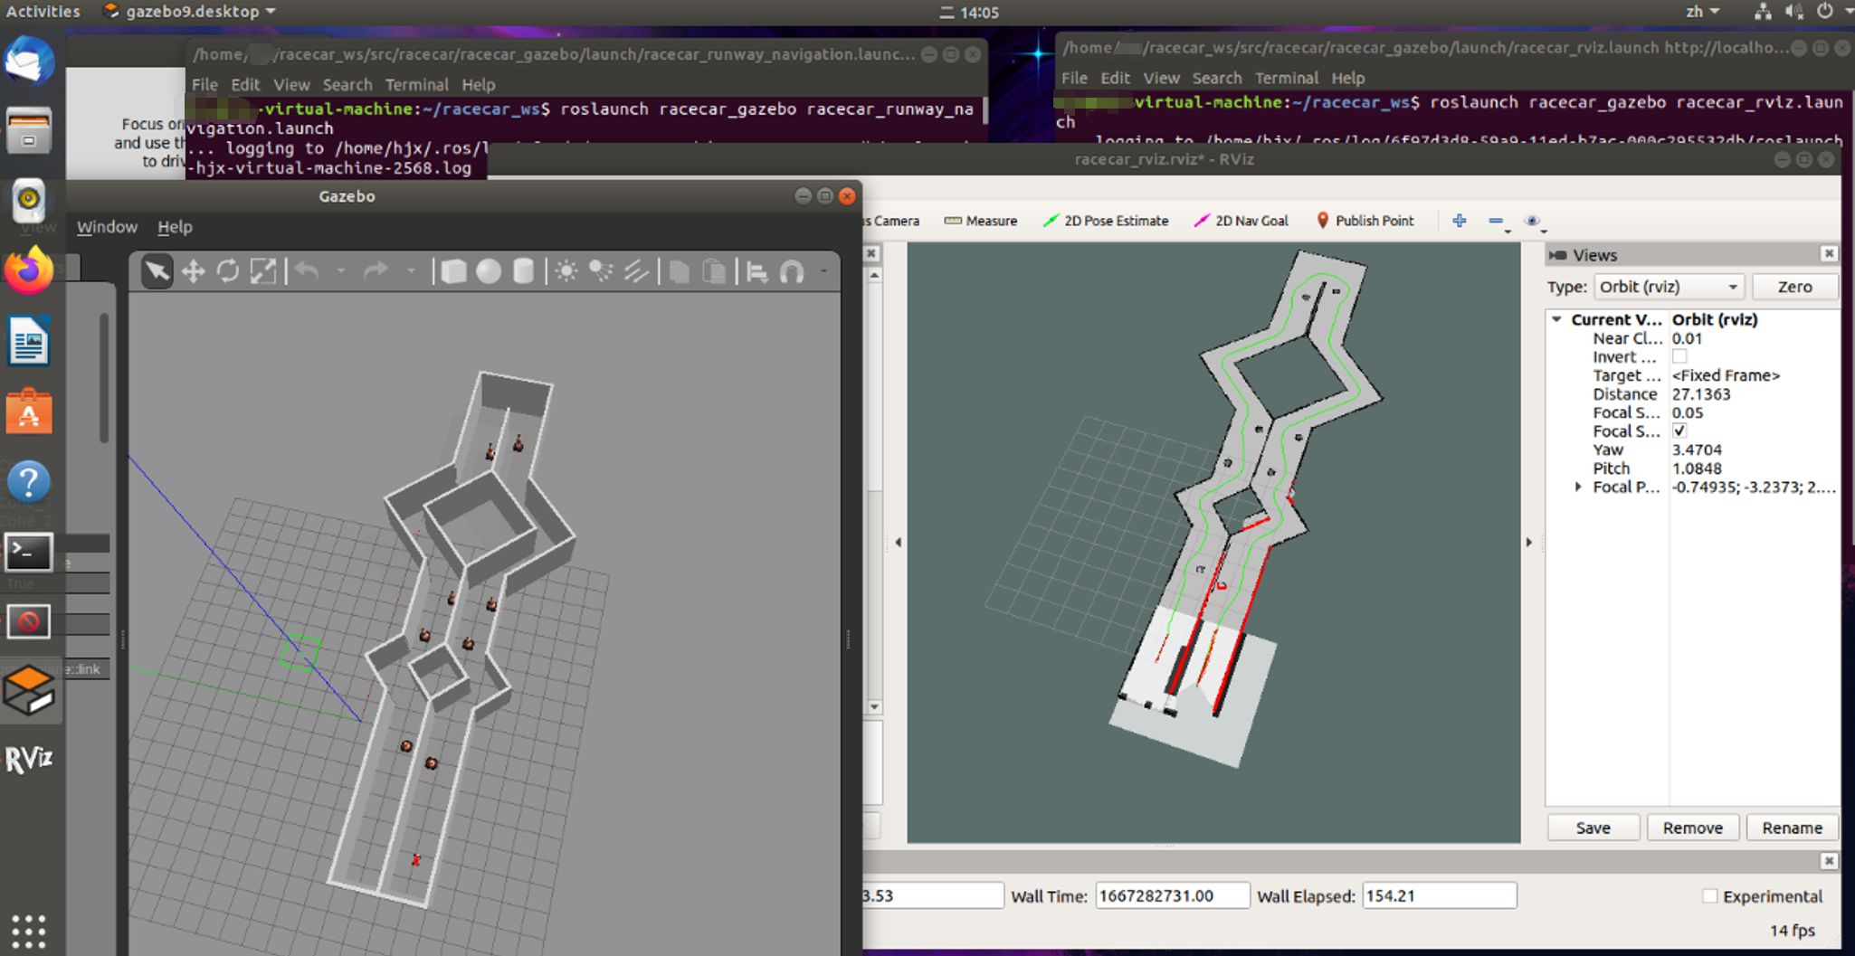1855x956 pixels.
Task: Launch Firefox from the dock
Action: click(29, 270)
